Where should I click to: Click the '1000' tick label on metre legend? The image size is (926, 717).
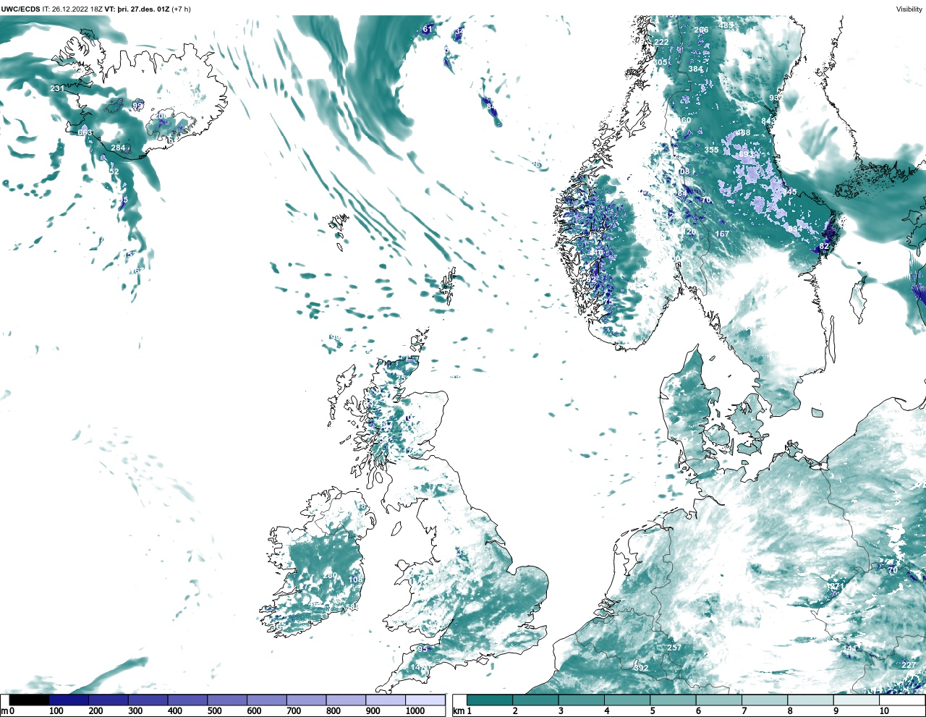click(x=415, y=711)
